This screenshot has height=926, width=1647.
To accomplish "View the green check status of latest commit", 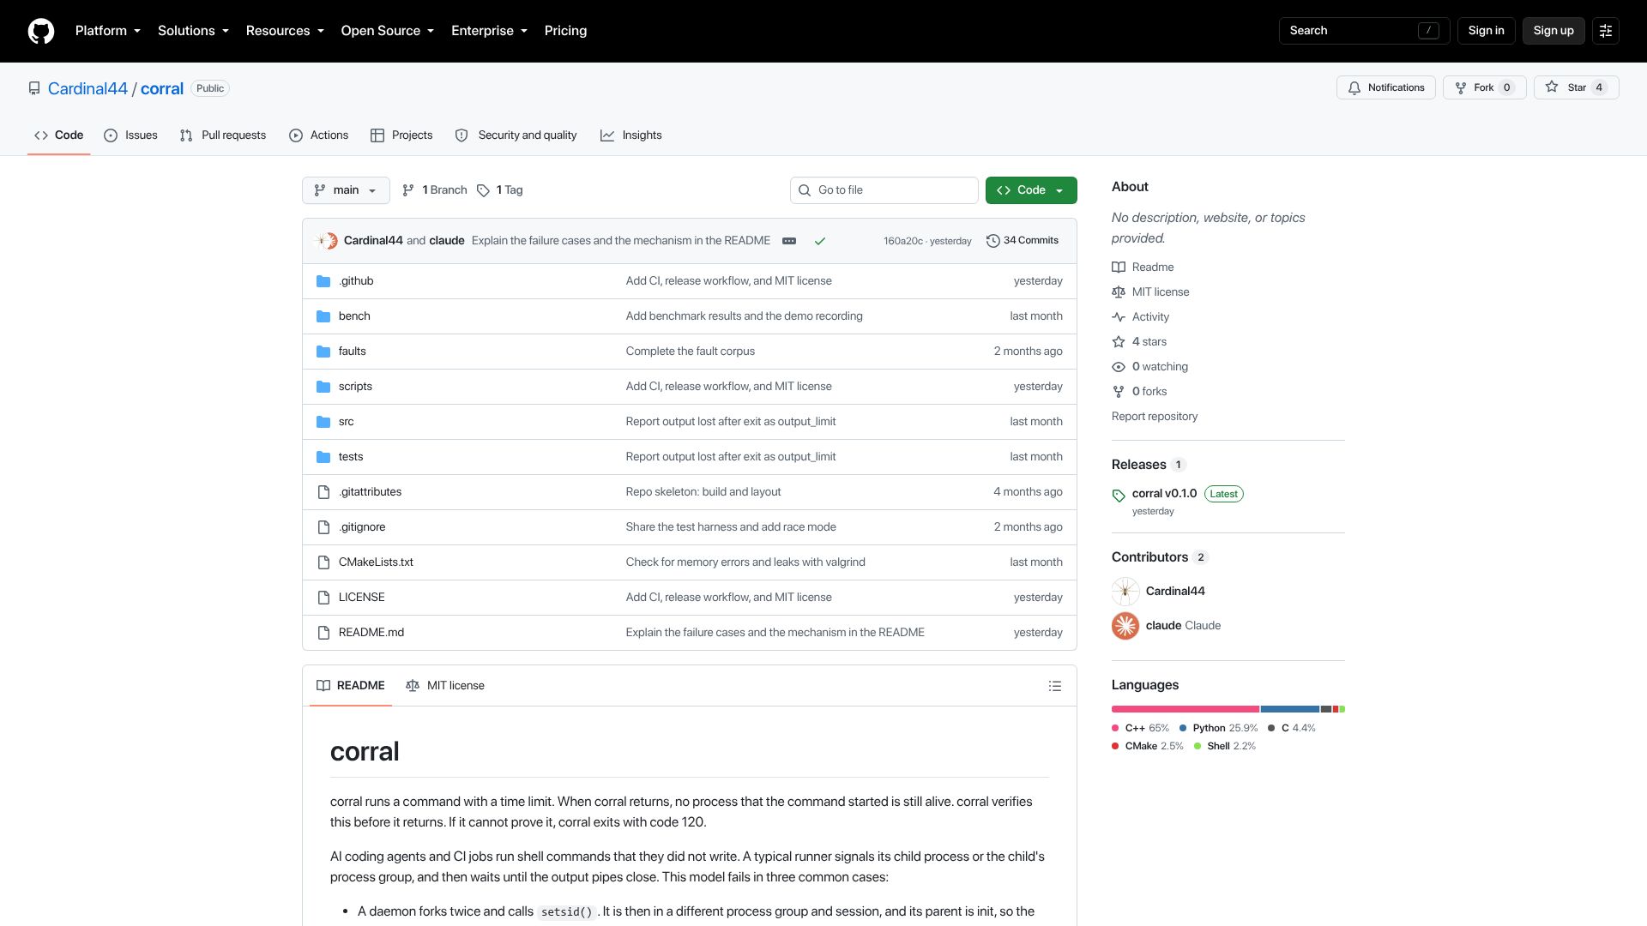I will (820, 241).
